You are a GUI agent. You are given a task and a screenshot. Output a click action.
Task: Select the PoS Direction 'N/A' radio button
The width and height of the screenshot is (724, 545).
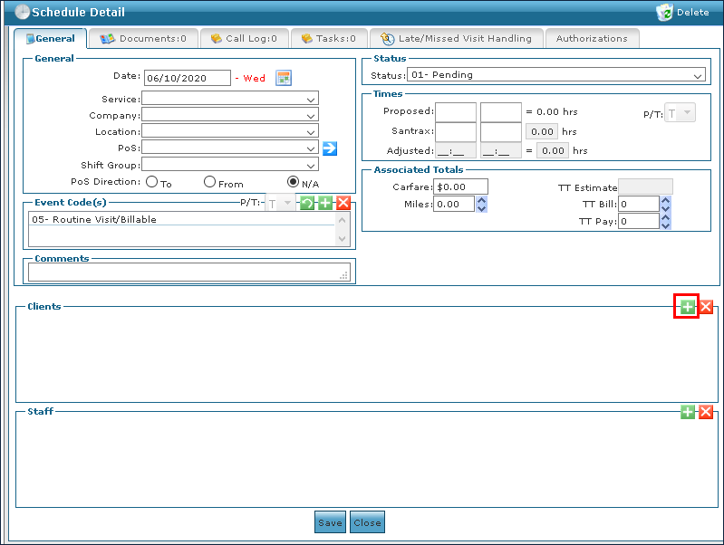(x=294, y=182)
